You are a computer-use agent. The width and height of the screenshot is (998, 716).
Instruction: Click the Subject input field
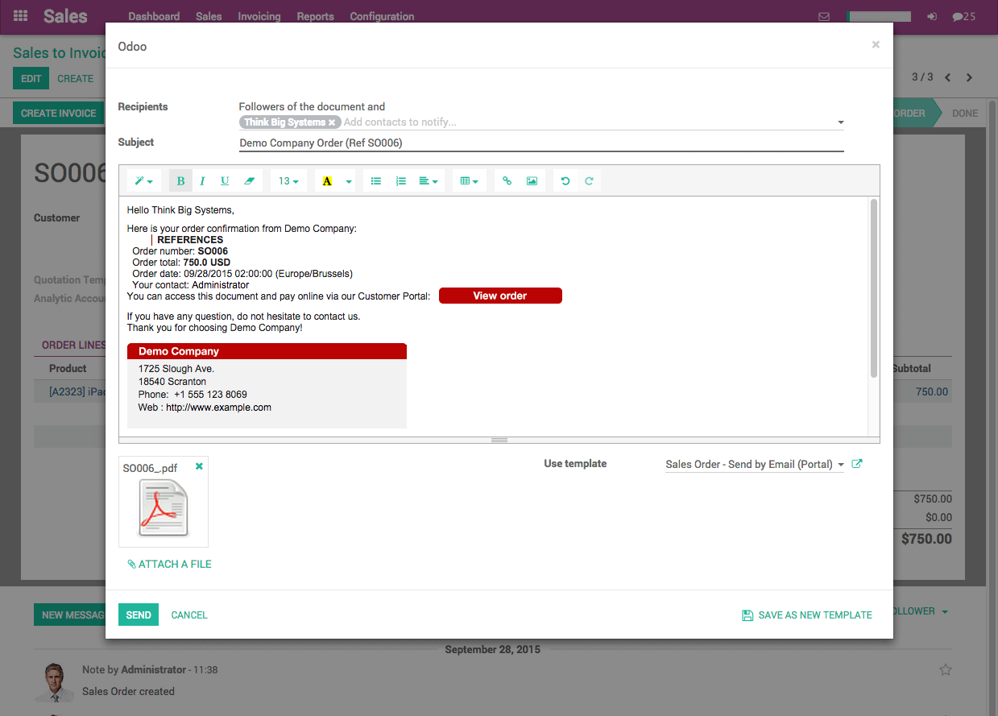pyautogui.click(x=541, y=143)
